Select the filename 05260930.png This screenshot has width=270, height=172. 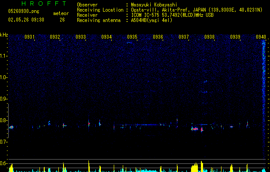pos(24,12)
